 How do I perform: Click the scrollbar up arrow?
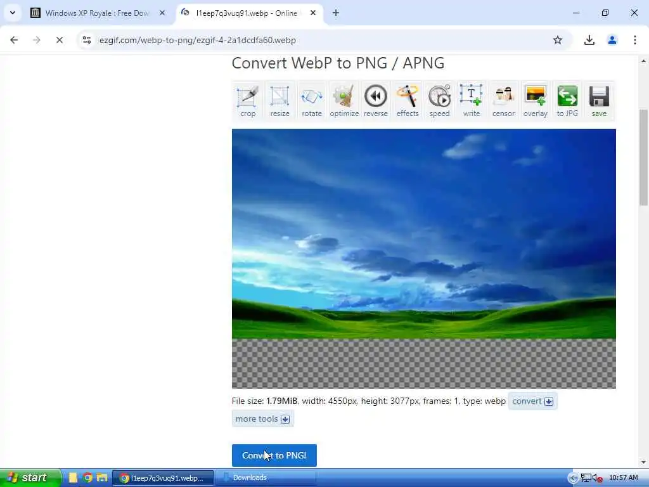coord(643,61)
